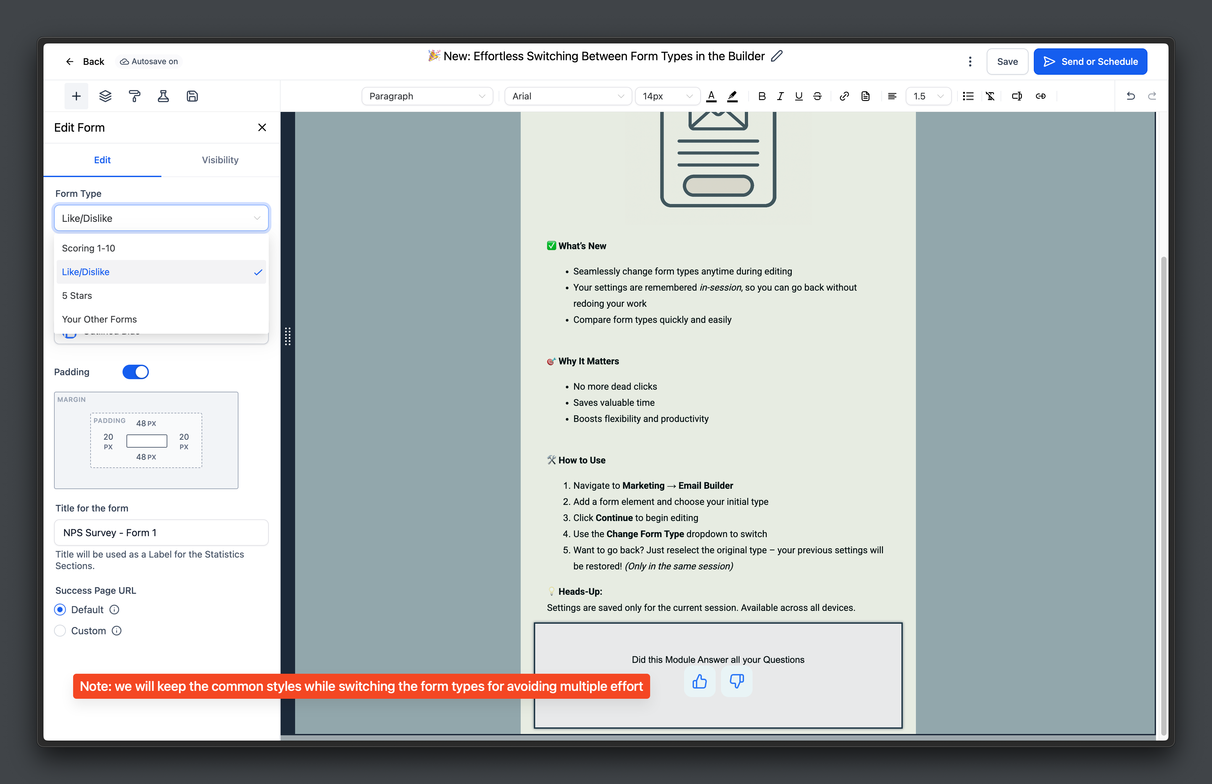Apply underline formatting
The height and width of the screenshot is (784, 1212).
798,96
